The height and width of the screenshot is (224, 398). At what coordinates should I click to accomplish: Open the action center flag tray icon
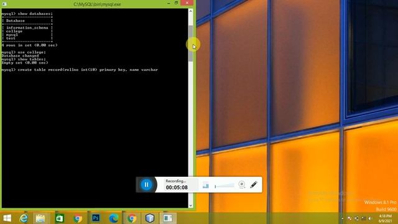(349, 218)
